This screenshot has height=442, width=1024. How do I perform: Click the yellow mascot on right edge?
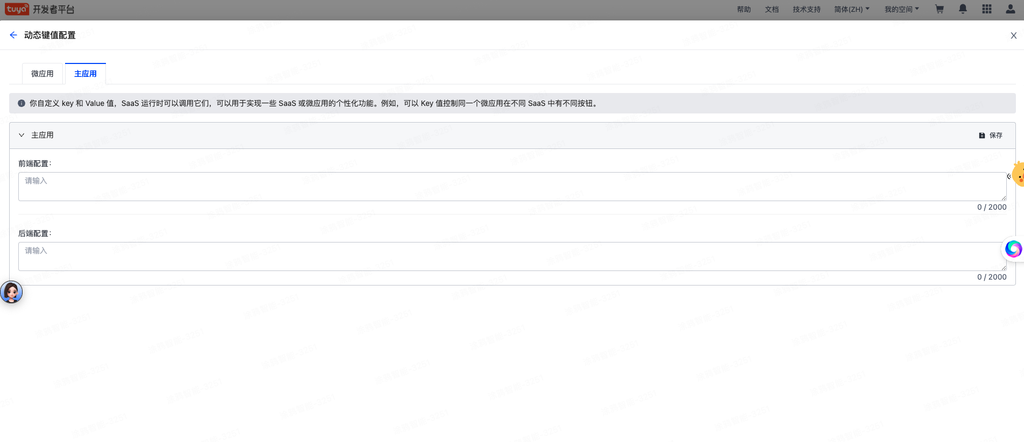point(1018,175)
